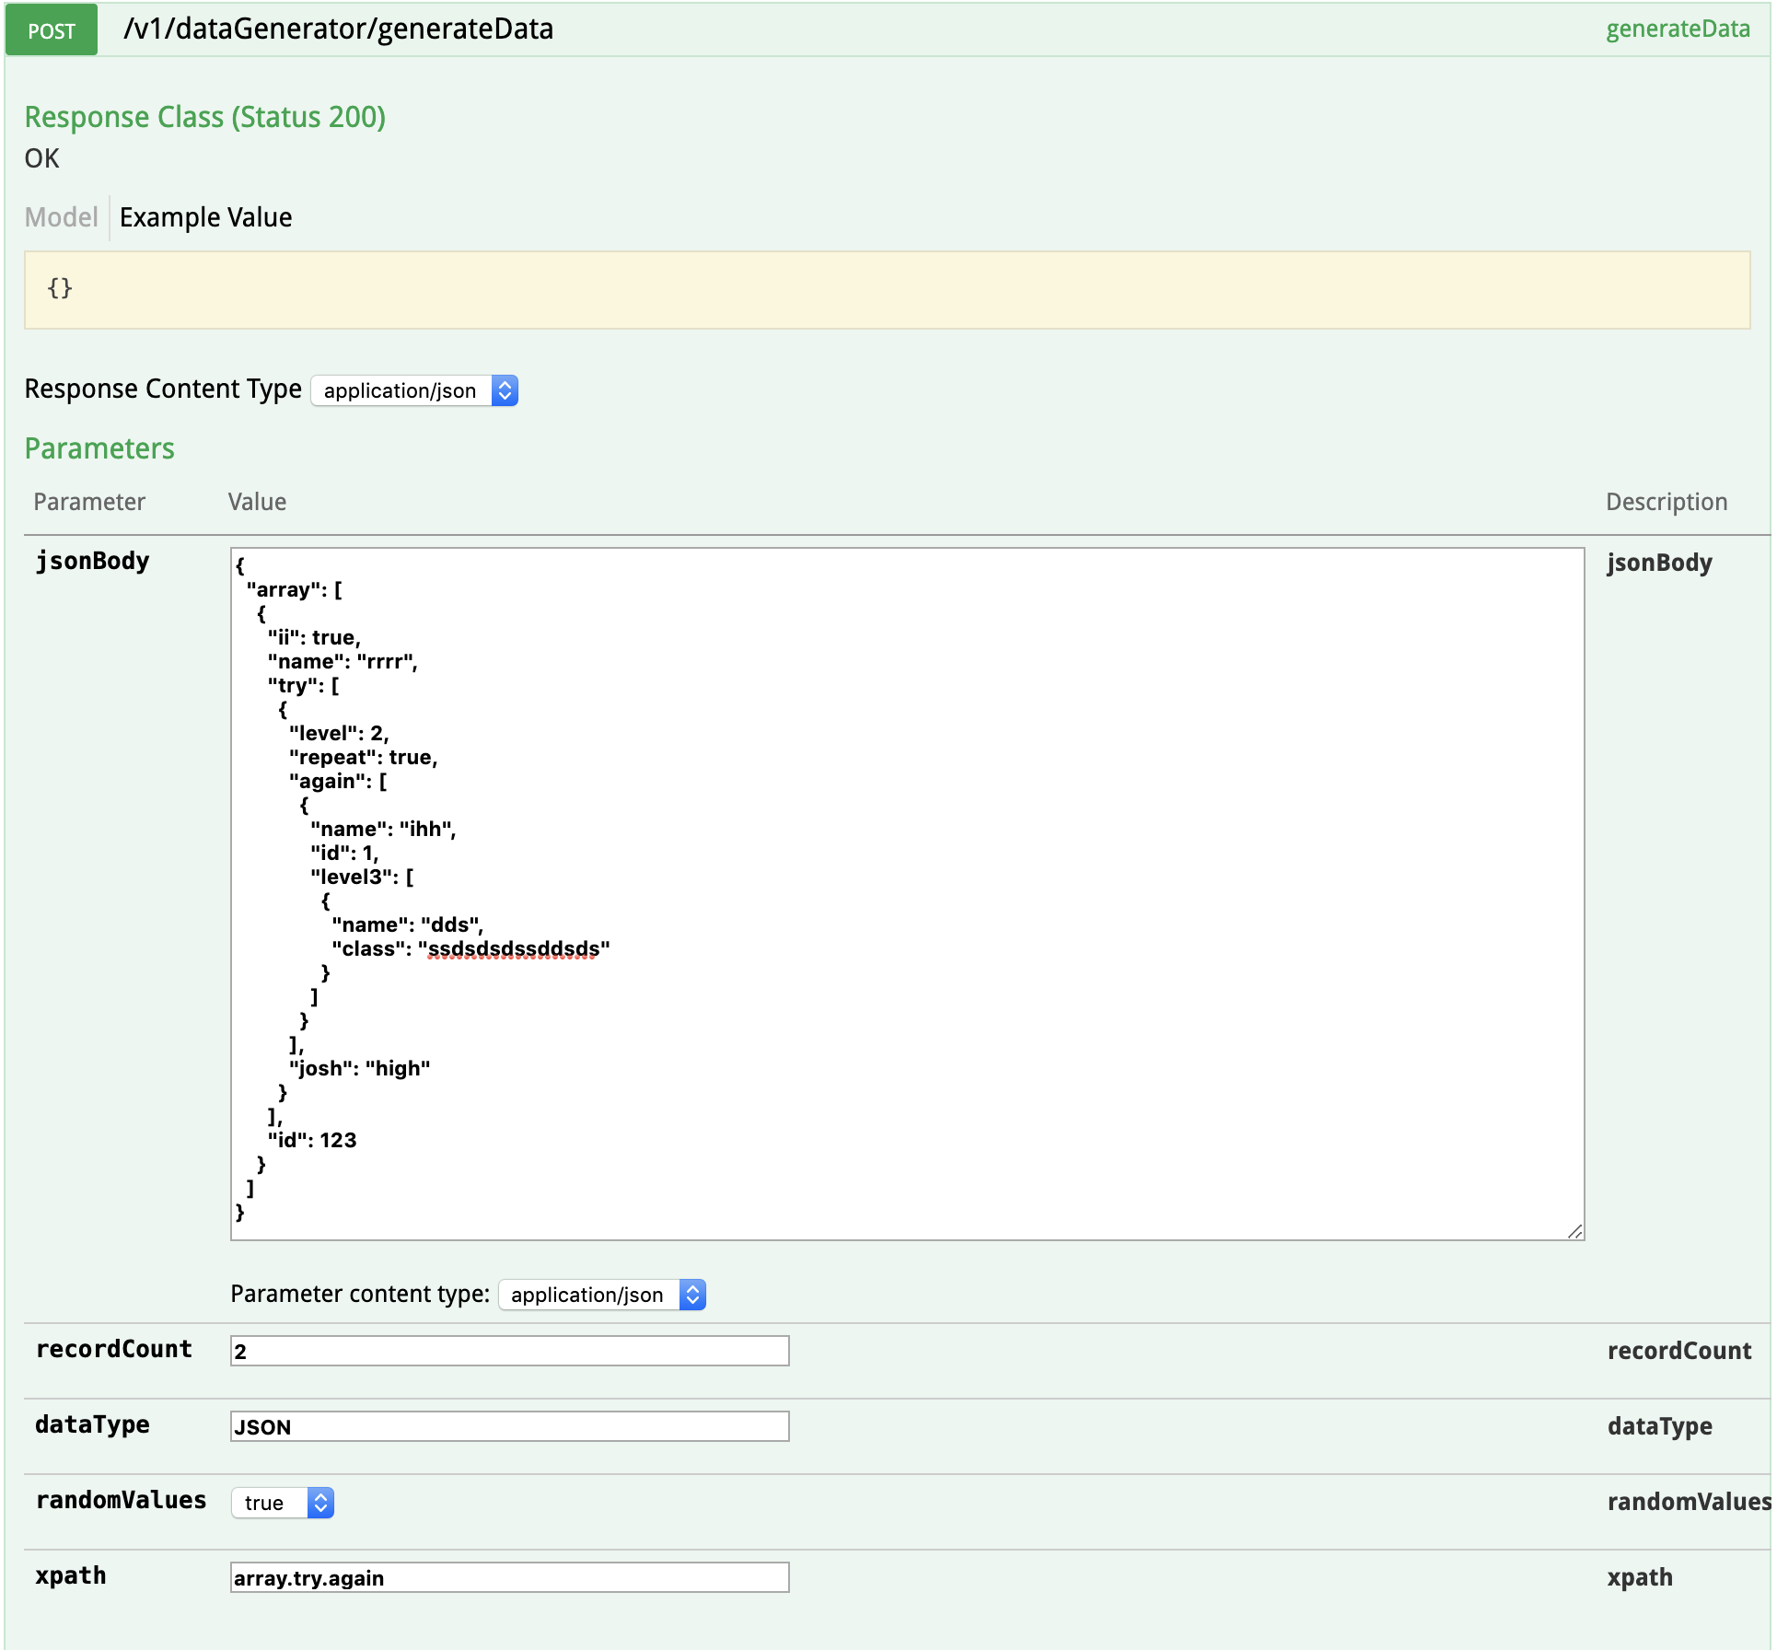
Task: Click the recordCount description text
Action: point(1679,1351)
